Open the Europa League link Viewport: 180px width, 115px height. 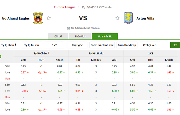64,7
